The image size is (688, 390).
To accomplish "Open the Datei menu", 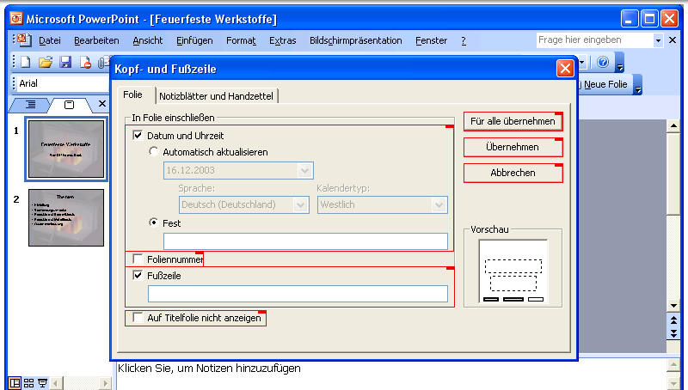I will click(x=50, y=40).
